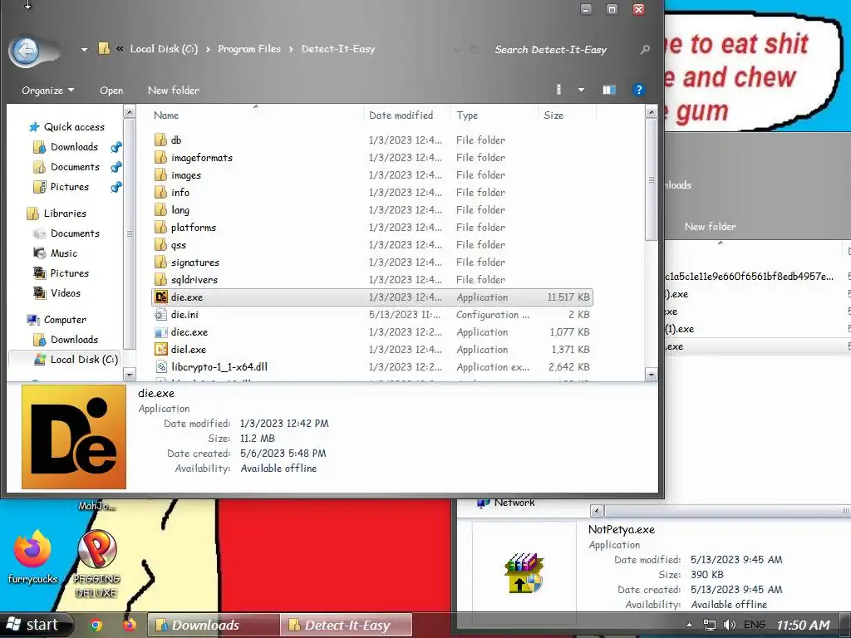Click NotPetya.exe preview icon
The width and height of the screenshot is (851, 638).
(524, 572)
